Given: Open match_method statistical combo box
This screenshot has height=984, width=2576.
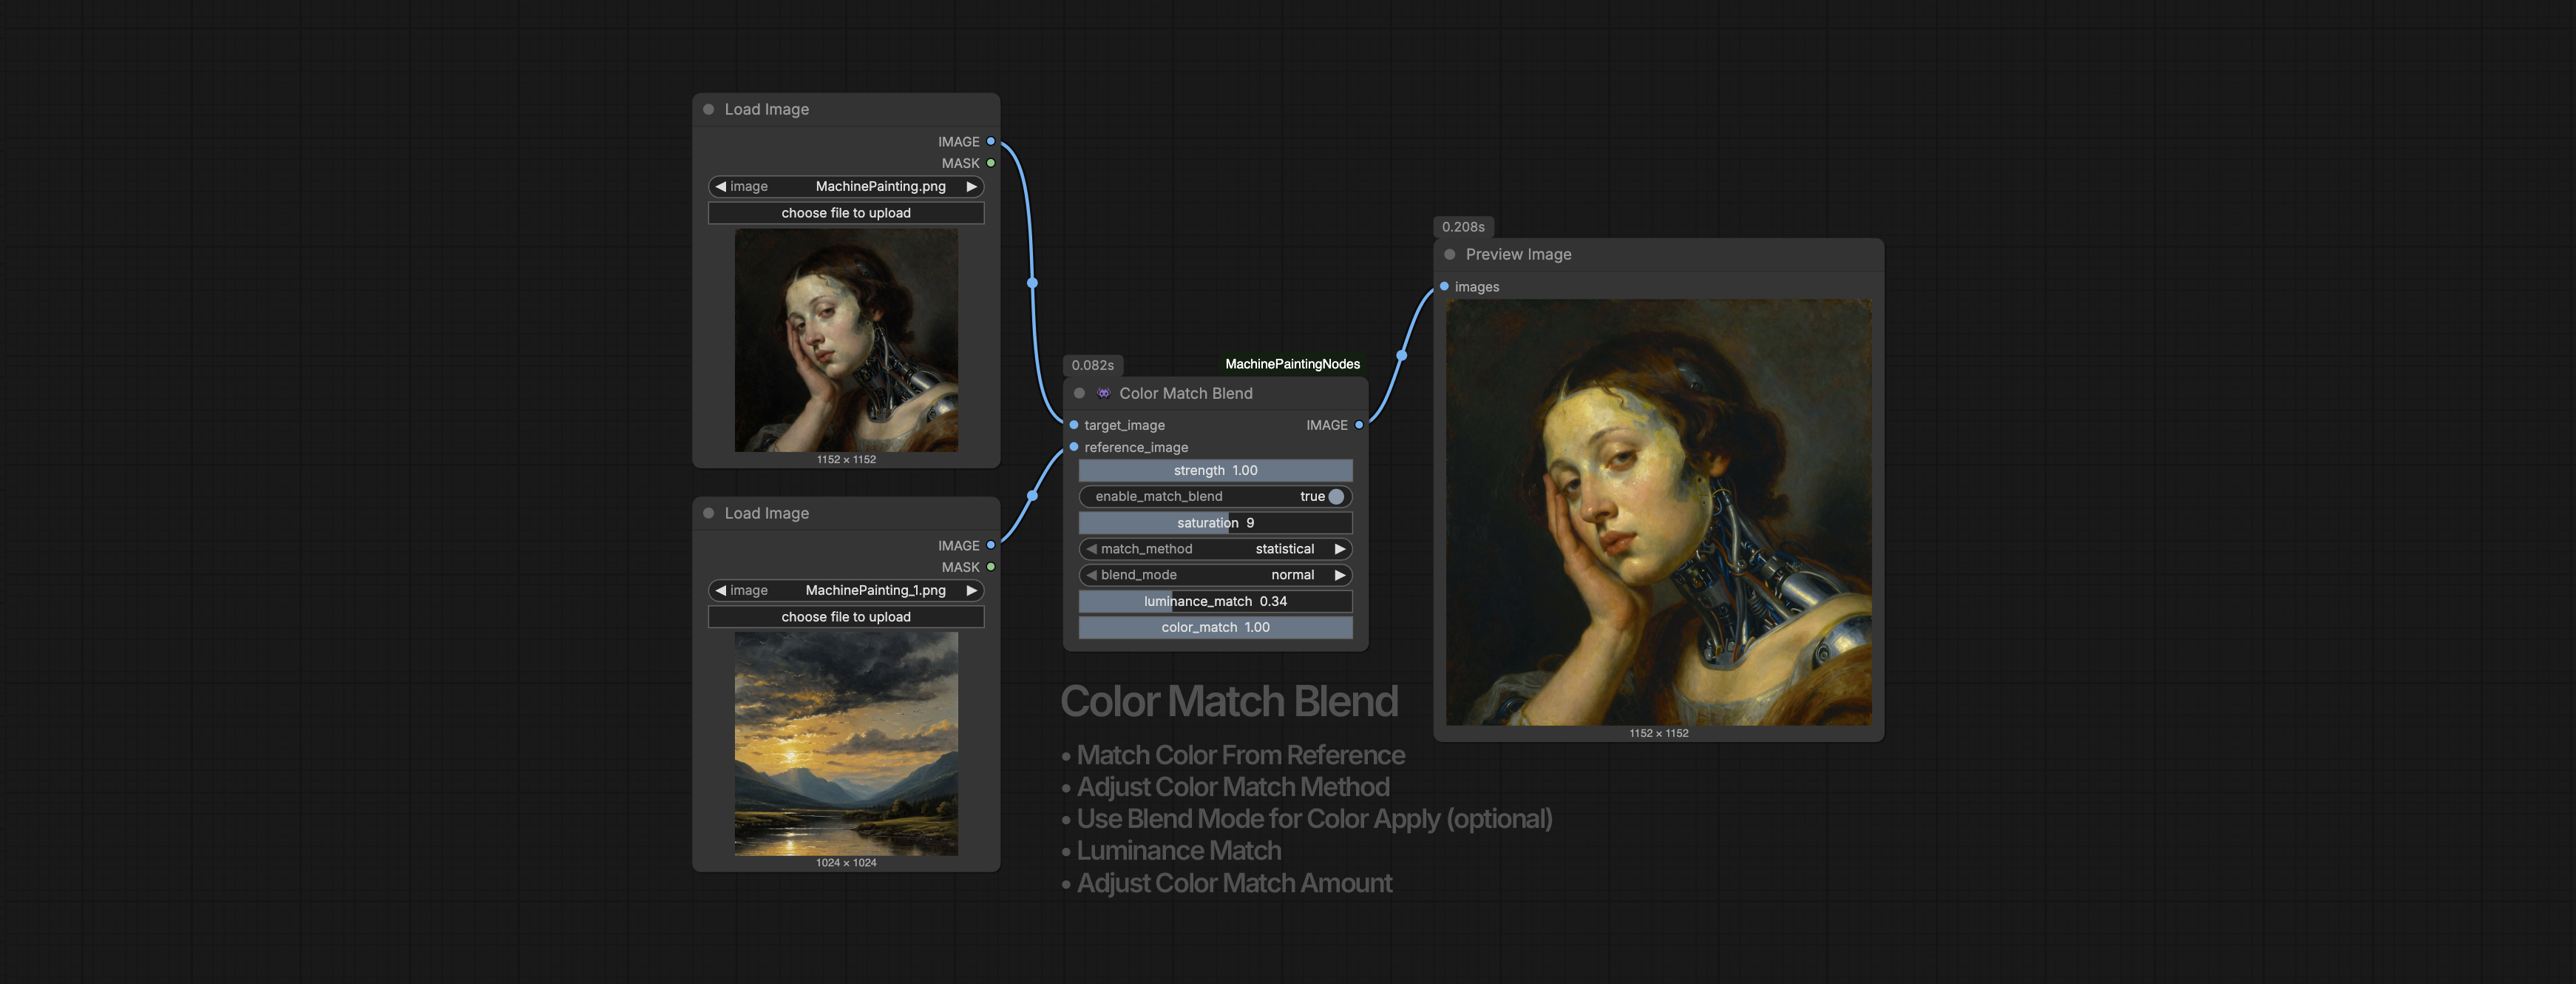Looking at the screenshot, I should (1215, 548).
